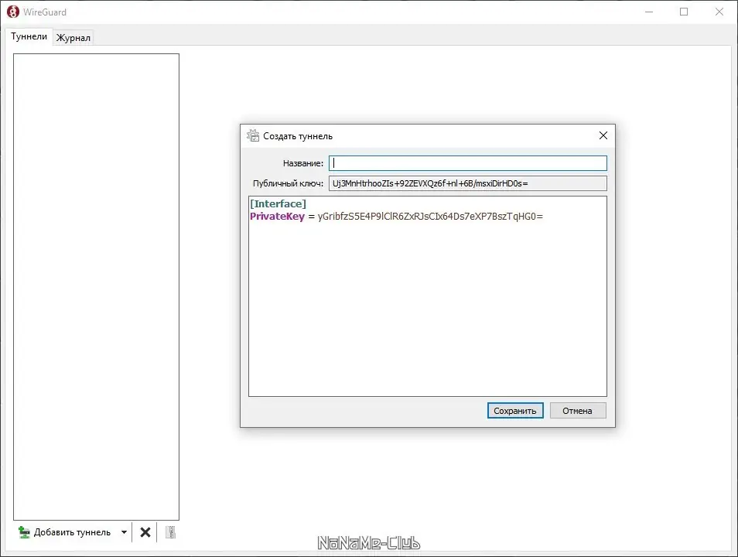Click the export tunnels to zip icon
The width and height of the screenshot is (738, 557).
(x=170, y=532)
